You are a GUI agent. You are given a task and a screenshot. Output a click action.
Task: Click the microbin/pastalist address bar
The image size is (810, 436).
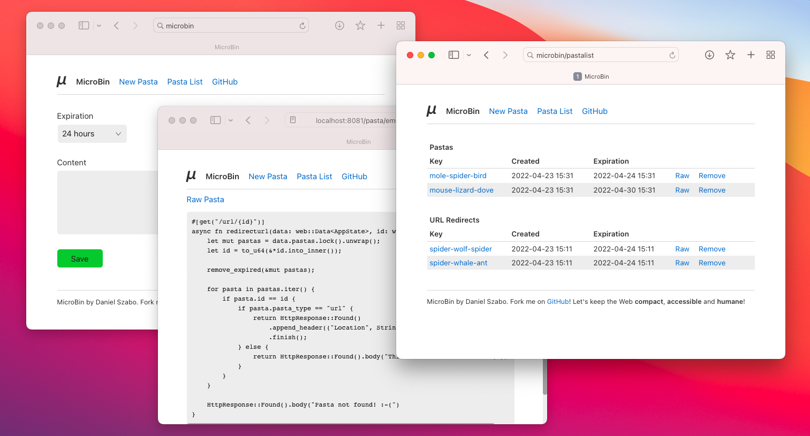(x=601, y=55)
